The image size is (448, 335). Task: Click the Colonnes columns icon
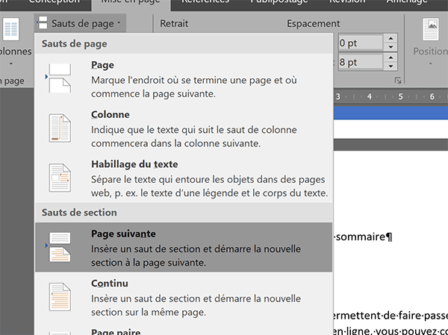11,29
